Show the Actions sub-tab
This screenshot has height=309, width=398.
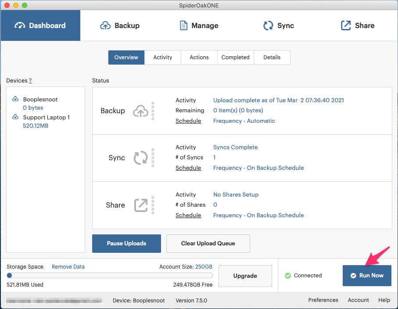click(x=199, y=57)
